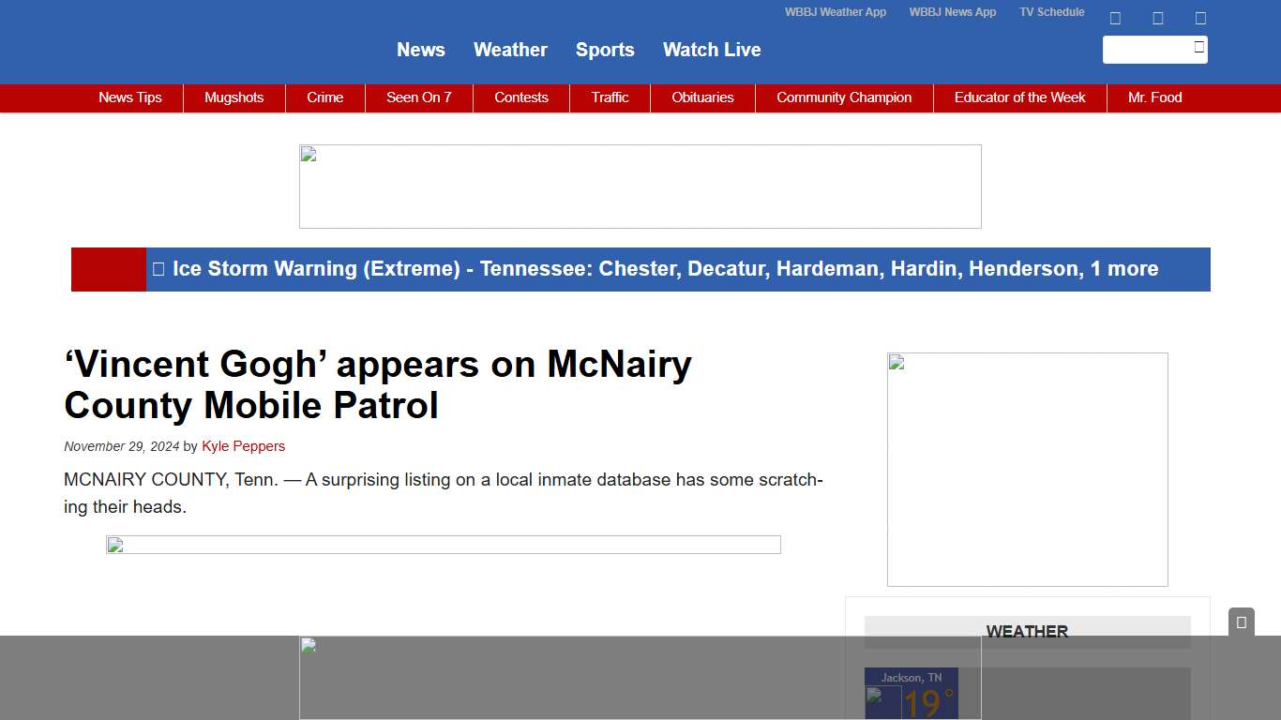
Task: Open the Mugshots tab
Action: pos(234,97)
